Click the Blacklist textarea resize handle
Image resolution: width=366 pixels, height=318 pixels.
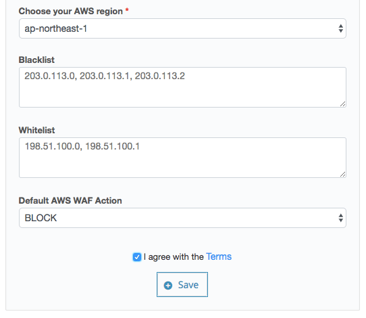342,104
